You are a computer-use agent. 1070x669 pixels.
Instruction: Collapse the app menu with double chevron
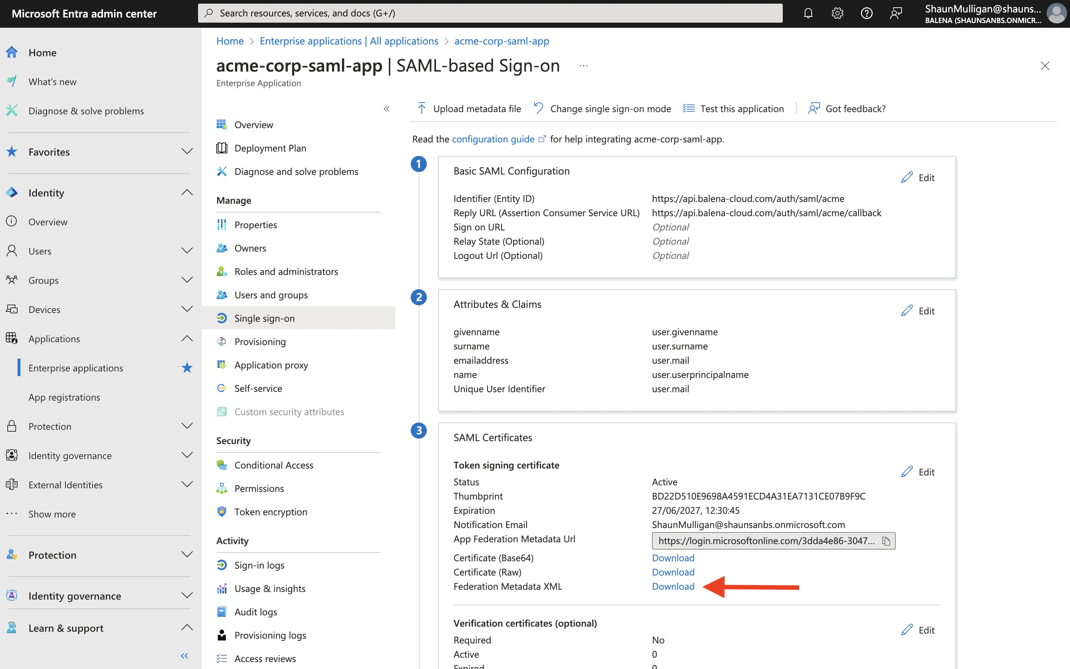click(x=387, y=109)
